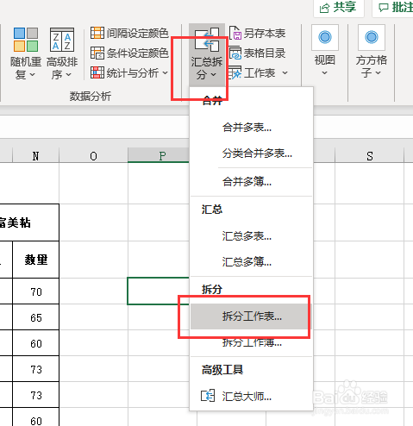Click the cell containing 65
The width and height of the screenshot is (413, 426).
[x=35, y=317]
